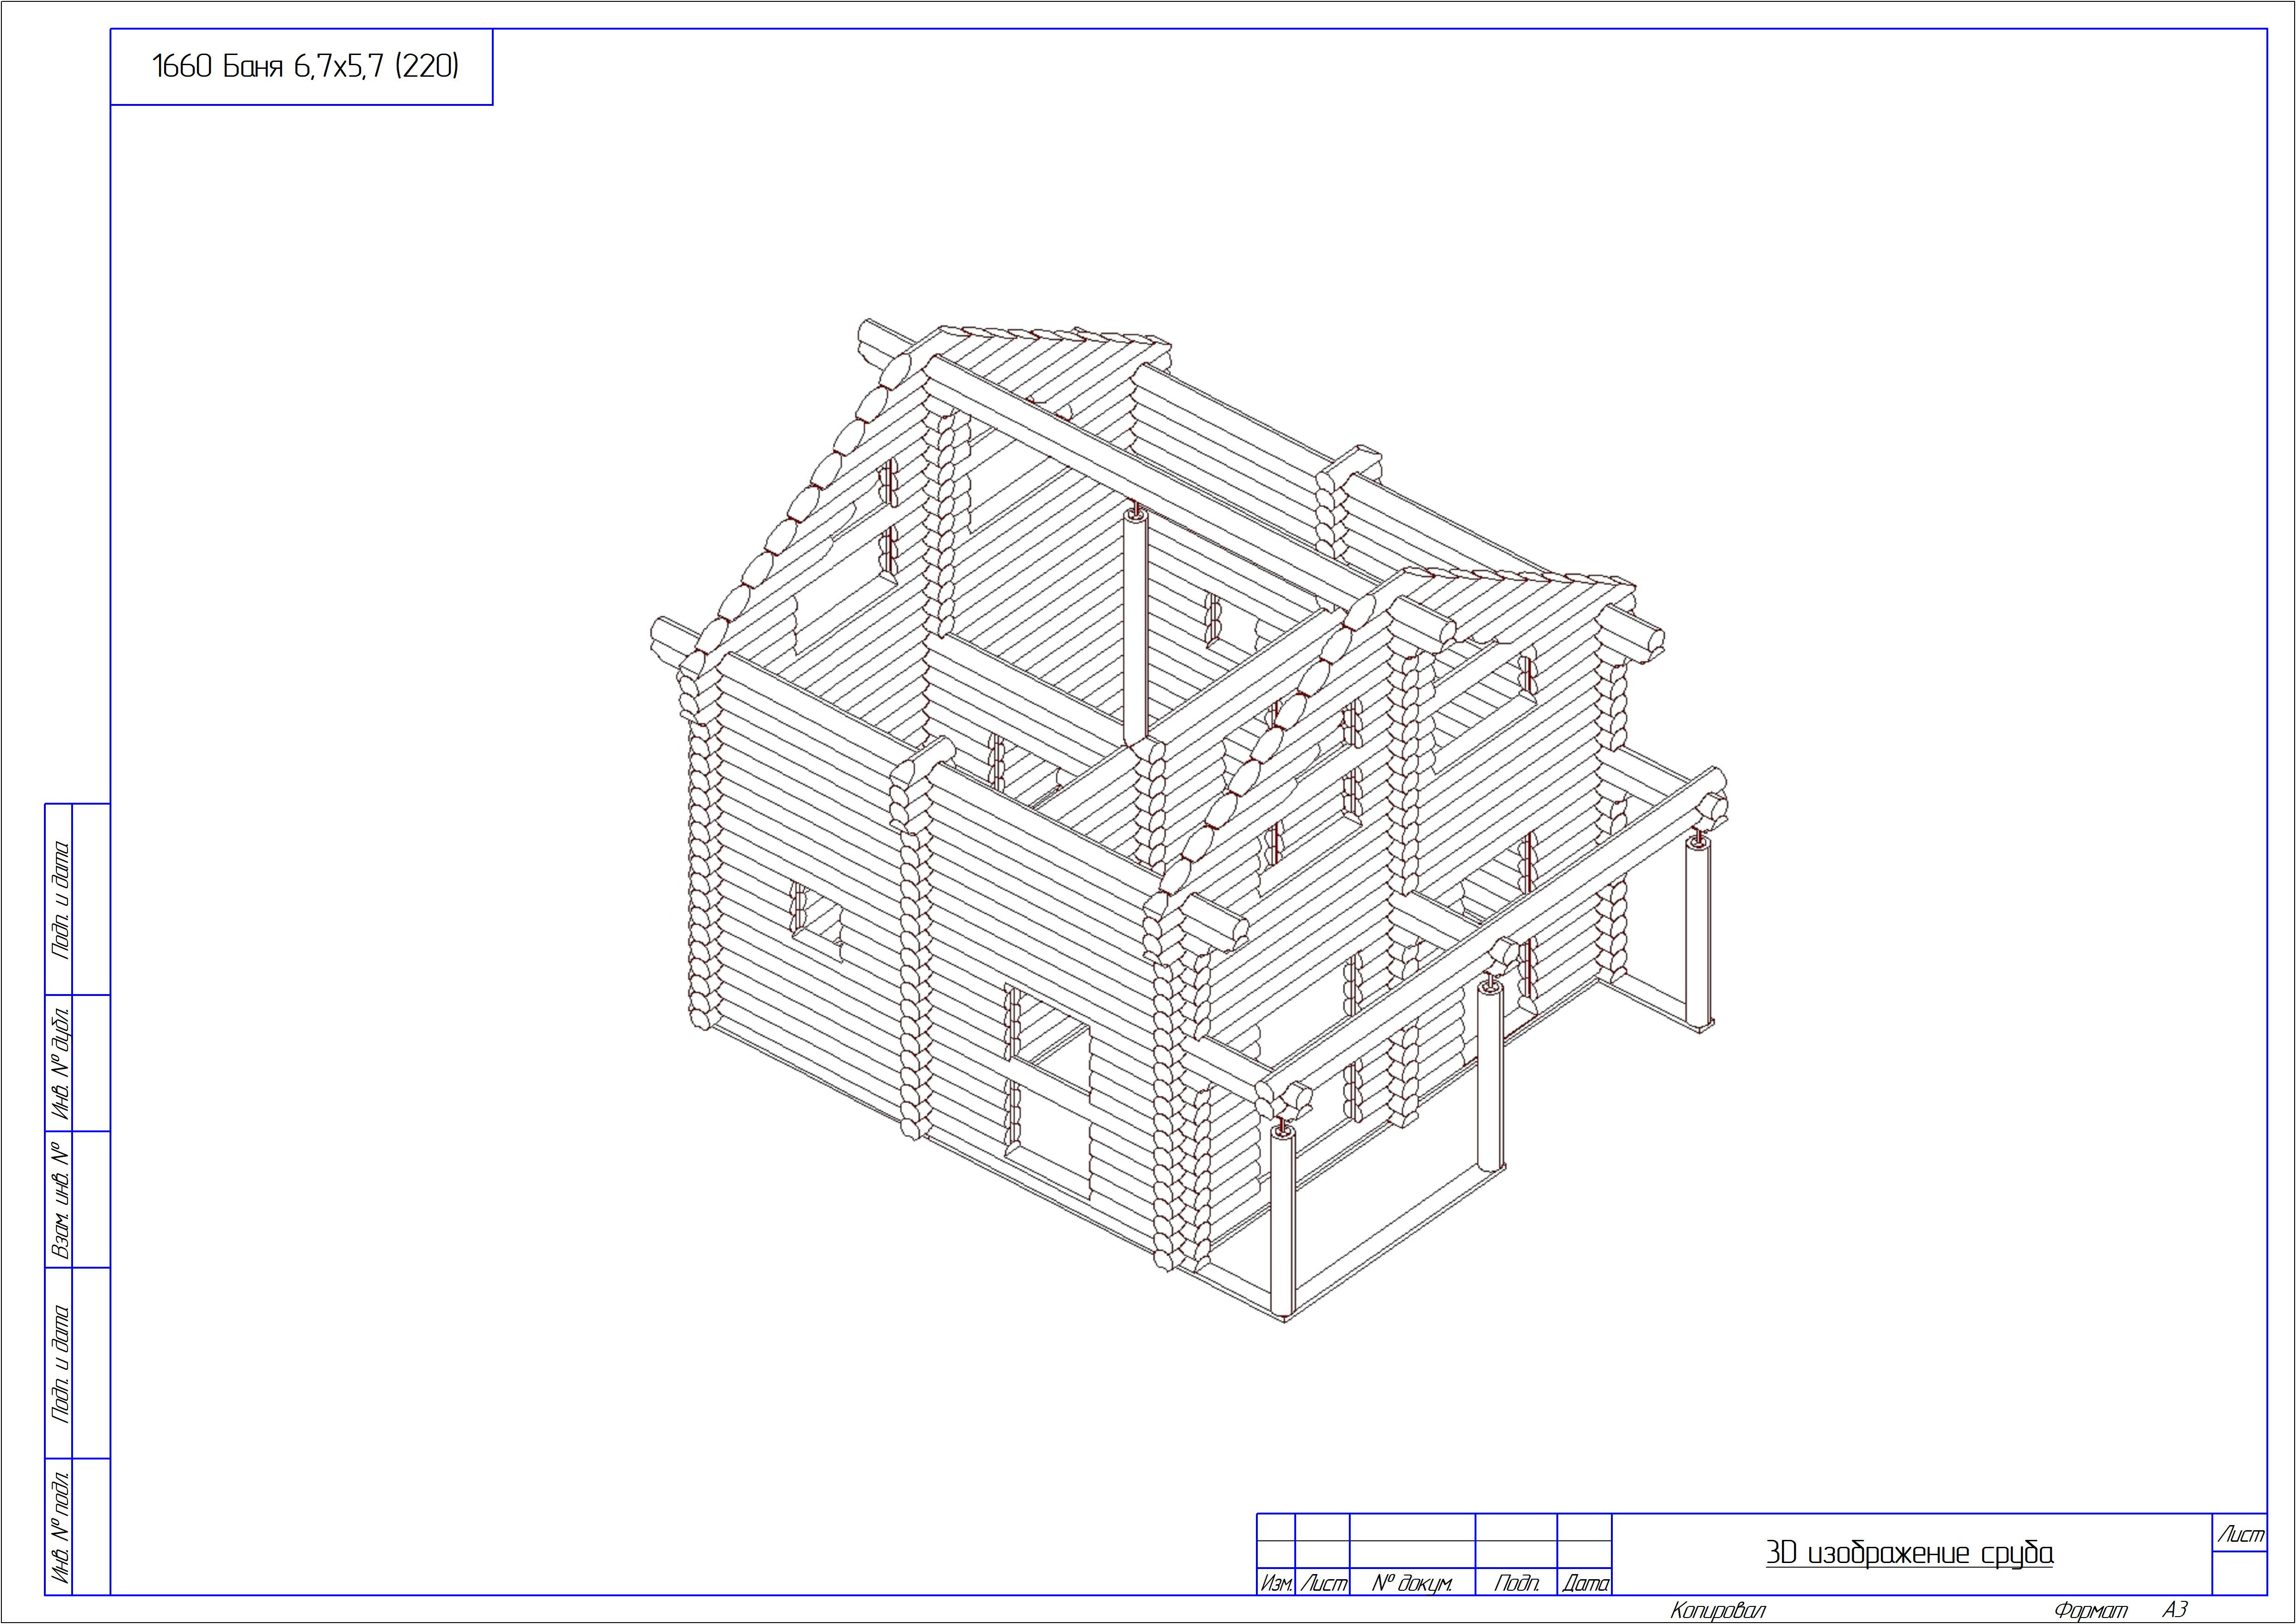Viewport: 2296px width, 1624px height.
Task: Select the "3D изображение сруба" drawing name
Action: (x=1909, y=1553)
